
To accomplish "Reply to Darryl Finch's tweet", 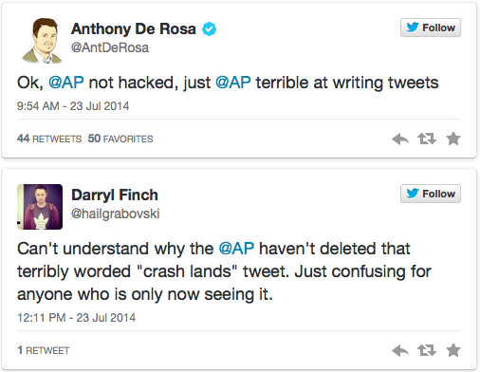I will (400, 350).
